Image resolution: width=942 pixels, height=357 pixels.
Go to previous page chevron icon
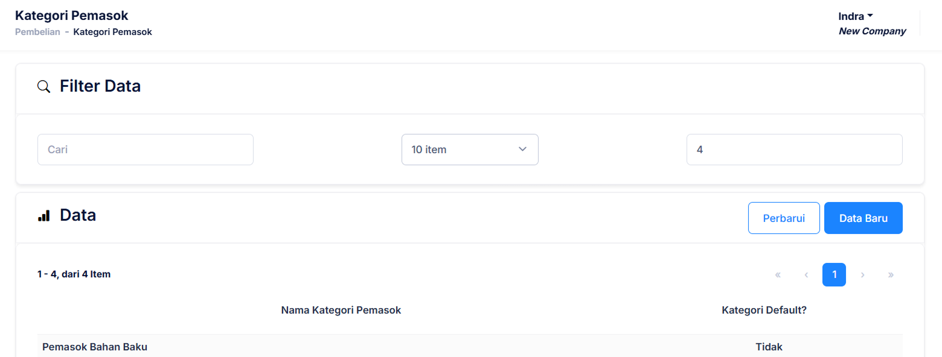click(x=806, y=275)
